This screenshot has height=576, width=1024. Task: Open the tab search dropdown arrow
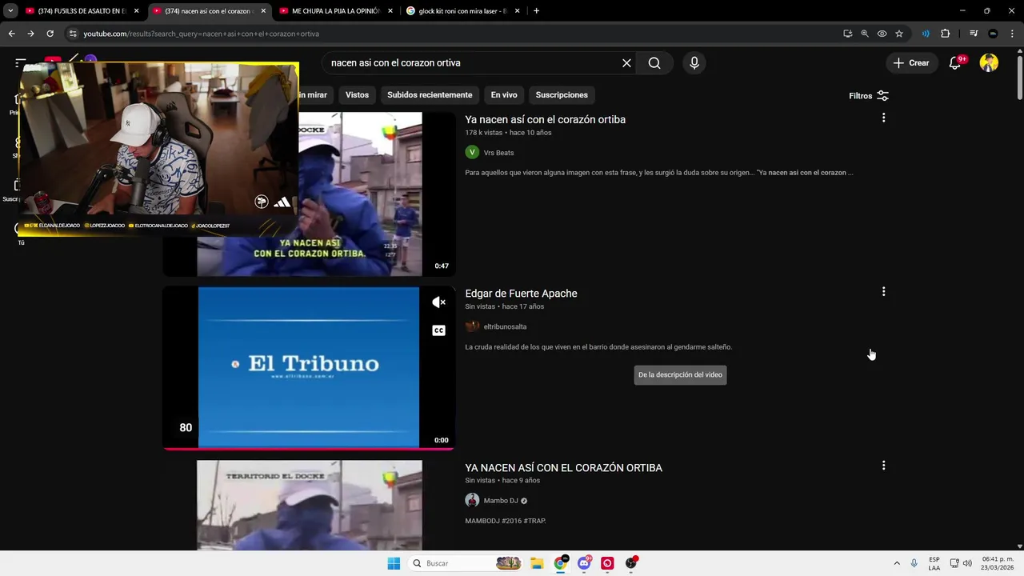pos(10,11)
